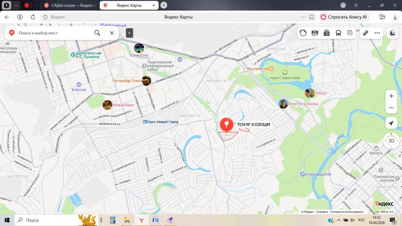Open map photos camera layer
Viewport: 402px width, 226px height.
tap(326, 33)
